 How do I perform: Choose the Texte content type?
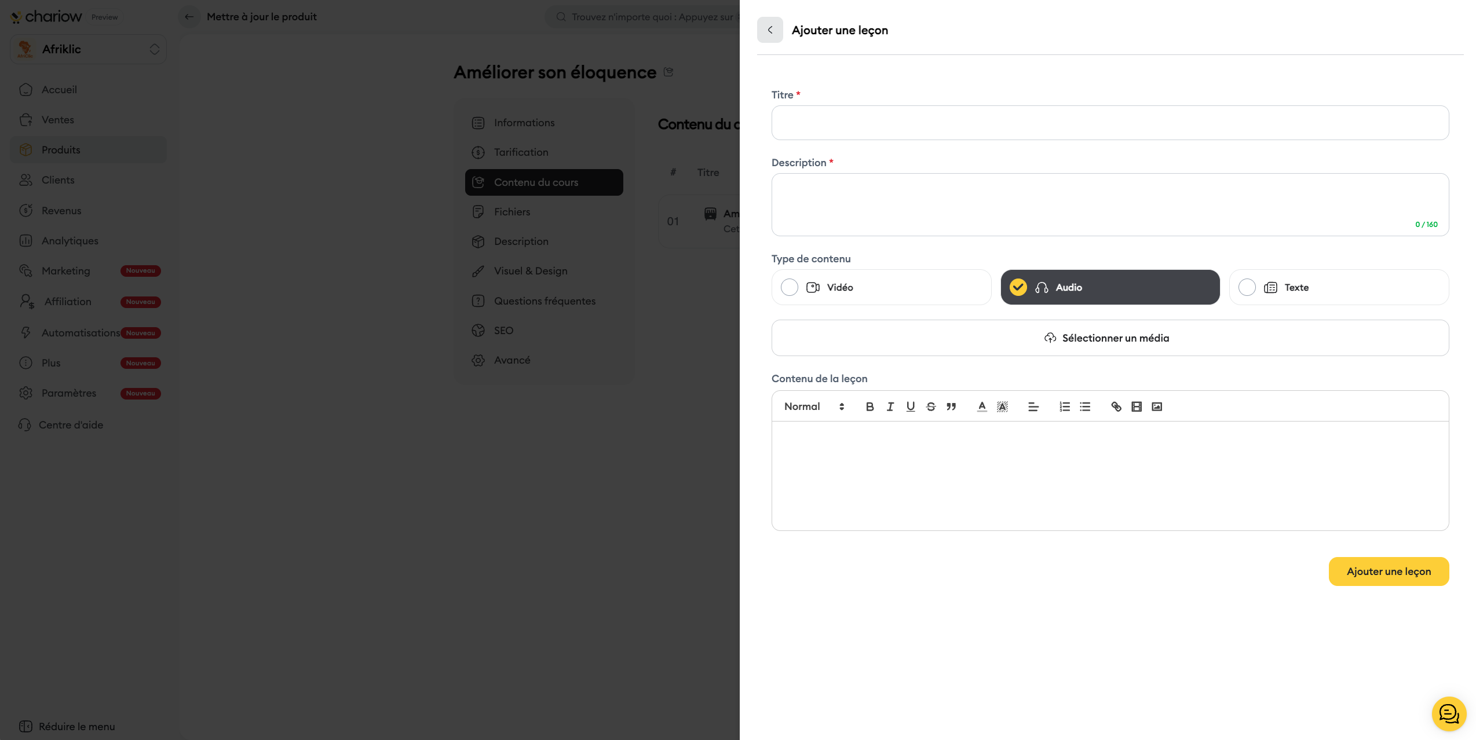pyautogui.click(x=1339, y=287)
